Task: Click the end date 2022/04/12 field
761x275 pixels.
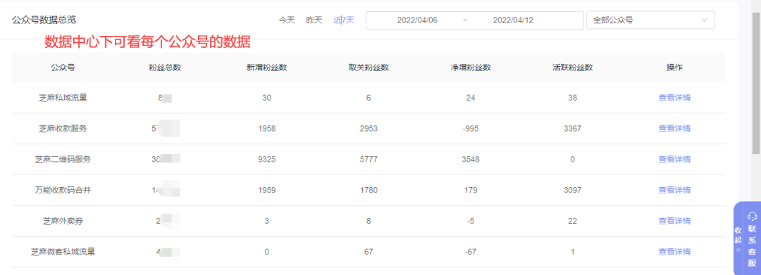Action: [513, 20]
